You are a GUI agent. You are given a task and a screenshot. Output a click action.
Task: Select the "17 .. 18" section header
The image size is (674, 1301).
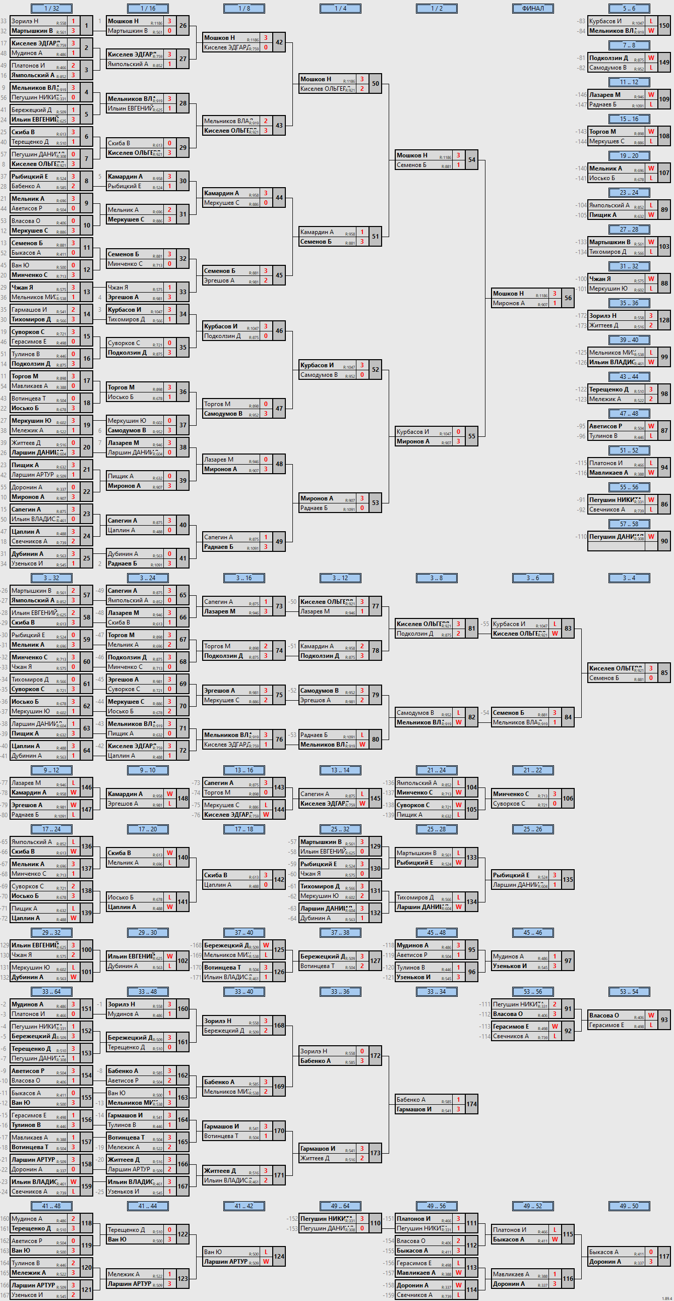[x=244, y=829]
